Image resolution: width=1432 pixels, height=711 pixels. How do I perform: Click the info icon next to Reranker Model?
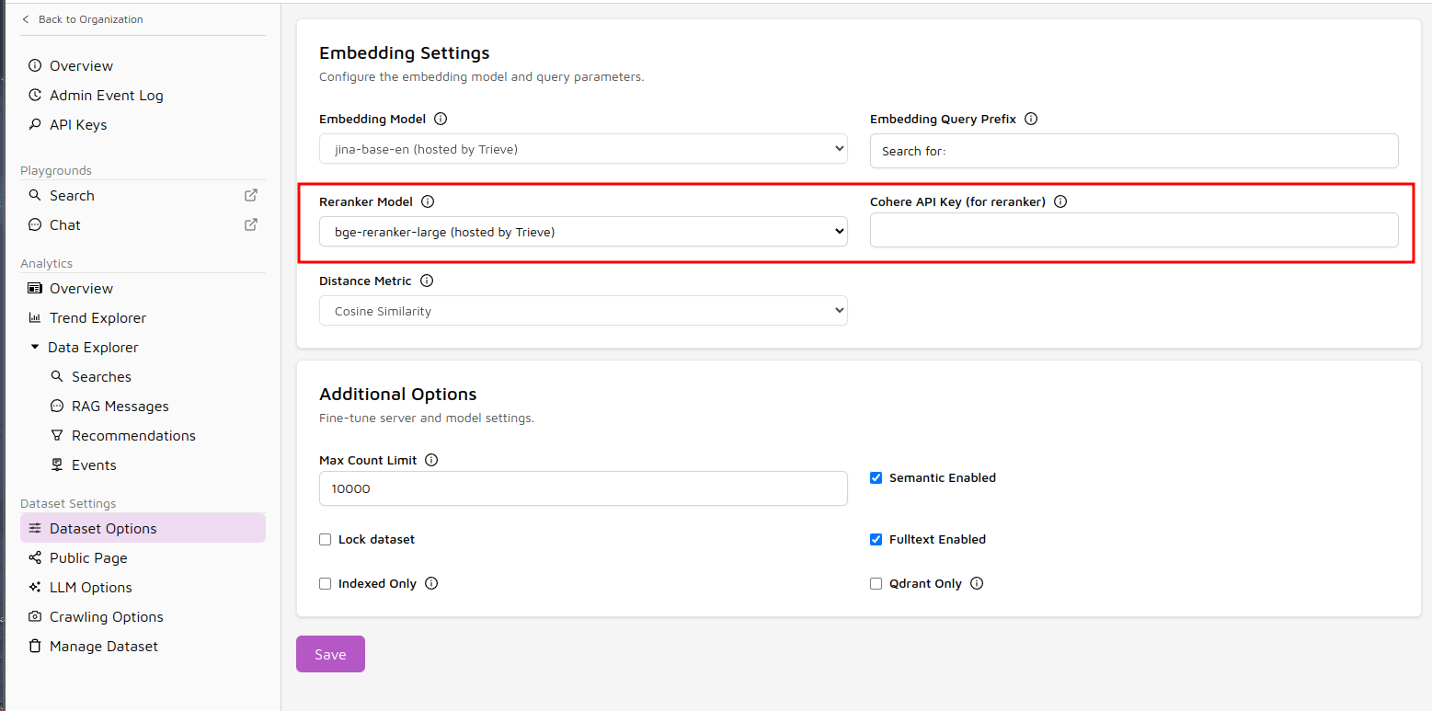tap(427, 201)
